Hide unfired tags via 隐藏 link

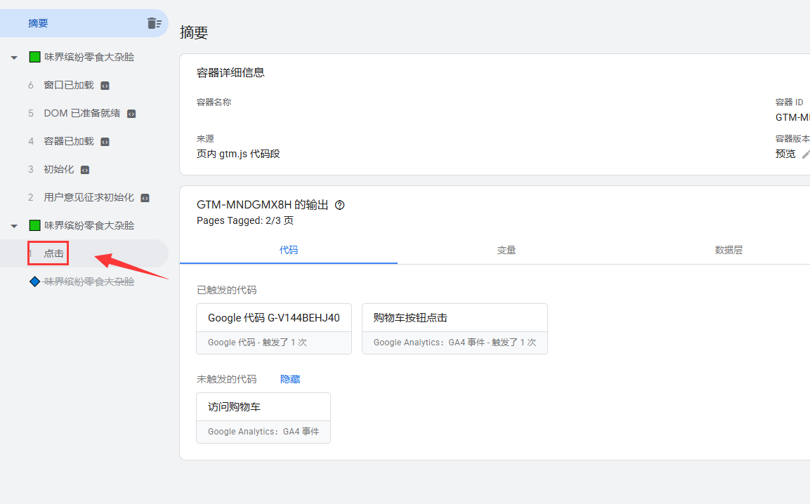[x=290, y=379]
